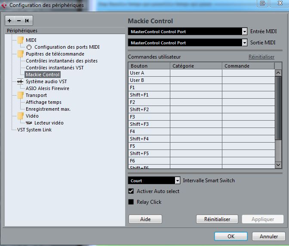This screenshot has width=289, height=246.
Task: Open the Intervalle Smart Switch dropdown
Action: point(177,181)
